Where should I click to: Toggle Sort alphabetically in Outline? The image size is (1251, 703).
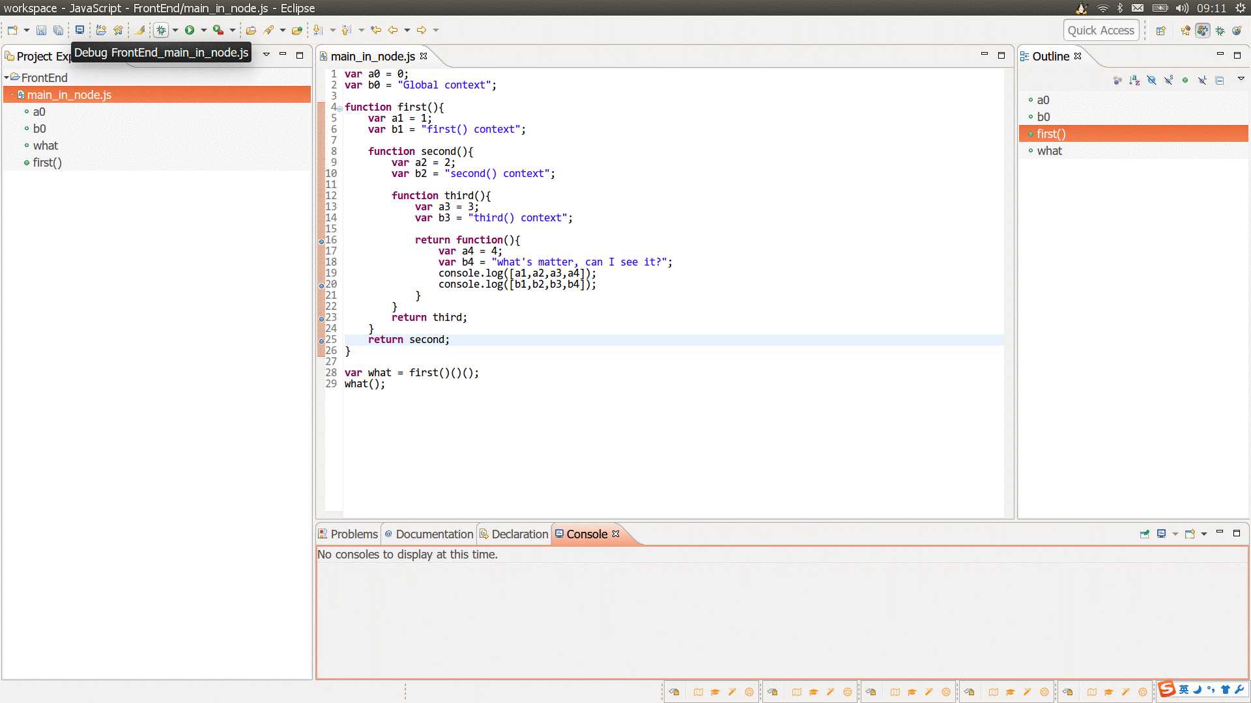click(1134, 80)
